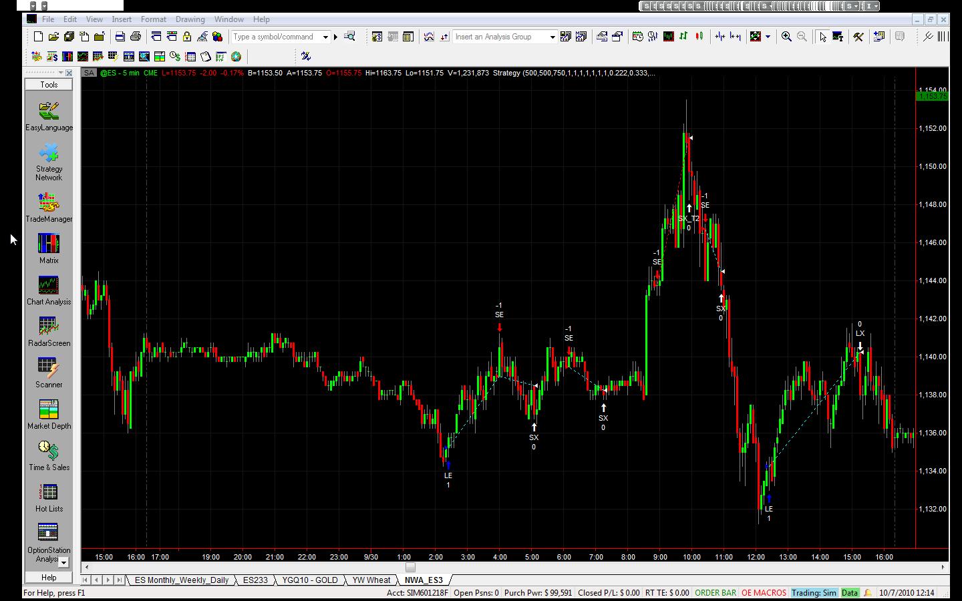Toggle the pointer selection tool
Image resolution: width=962 pixels, height=601 pixels.
tap(822, 37)
